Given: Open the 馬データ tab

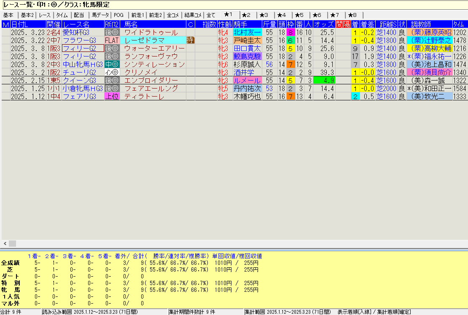Looking at the screenshot, I should point(100,15).
